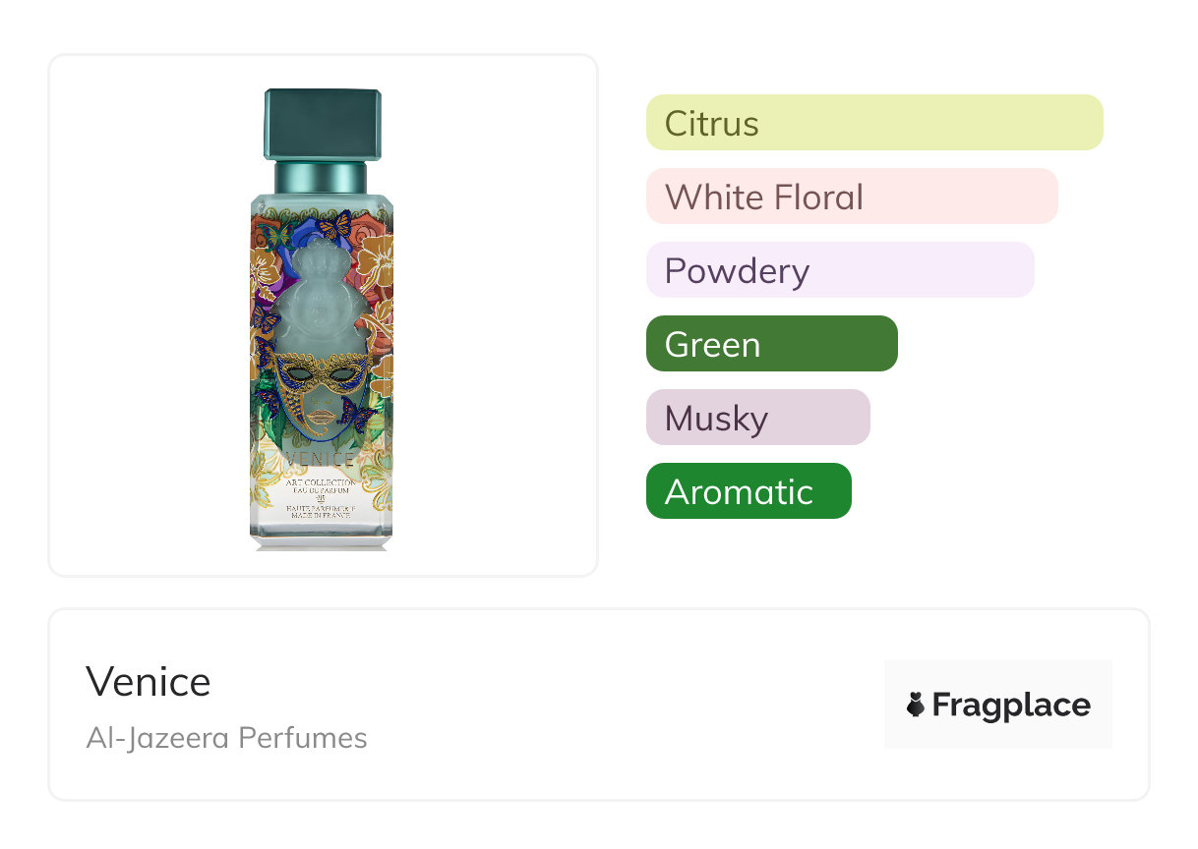Click the teal bottle cap
Image resolution: width=1198 pixels, height=849 pixels.
pyautogui.click(x=322, y=123)
